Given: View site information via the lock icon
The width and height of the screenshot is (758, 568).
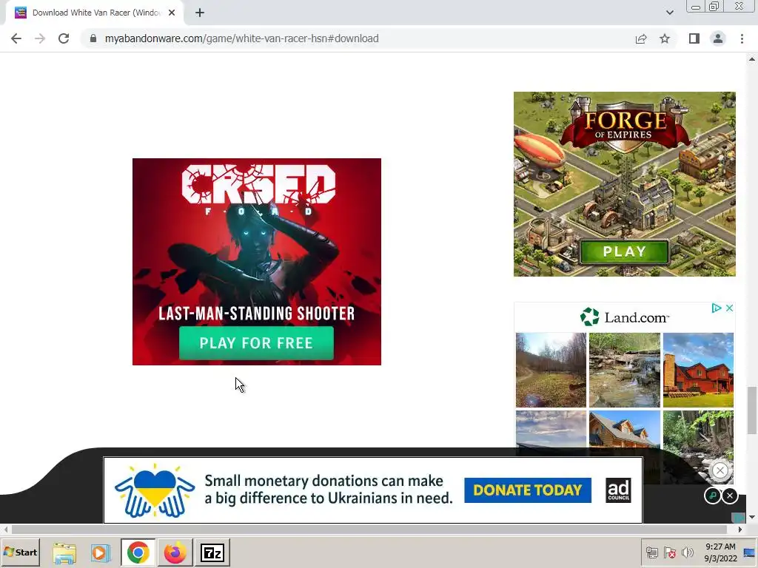Looking at the screenshot, I should tap(93, 38).
